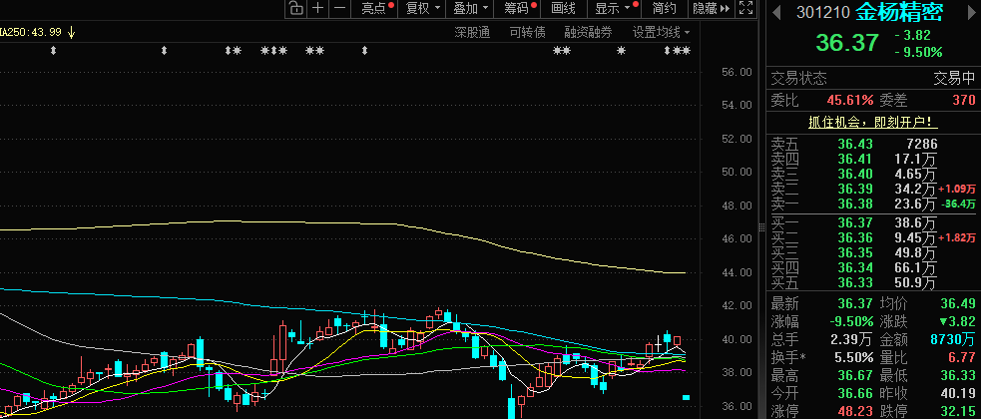Click the 卖一 price 36.38

point(854,204)
